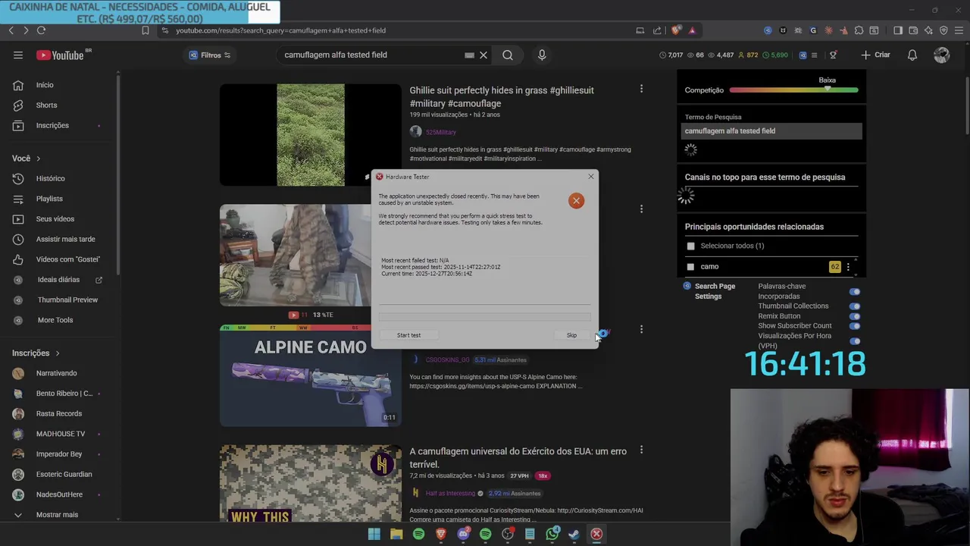Toggle Visualizações Por Hora (VPH) switch

(x=855, y=340)
